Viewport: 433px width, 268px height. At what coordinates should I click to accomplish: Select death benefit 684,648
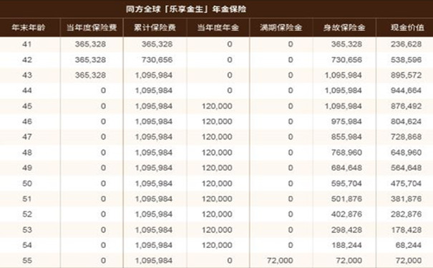pos(346,168)
